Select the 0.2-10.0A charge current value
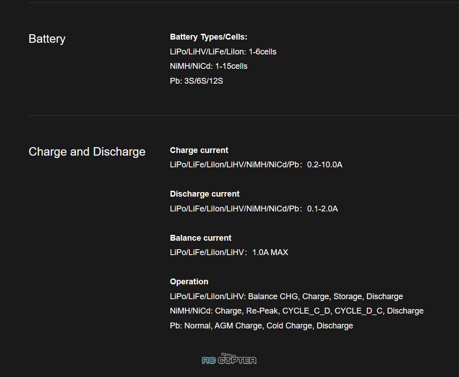459x377 pixels. [325, 165]
